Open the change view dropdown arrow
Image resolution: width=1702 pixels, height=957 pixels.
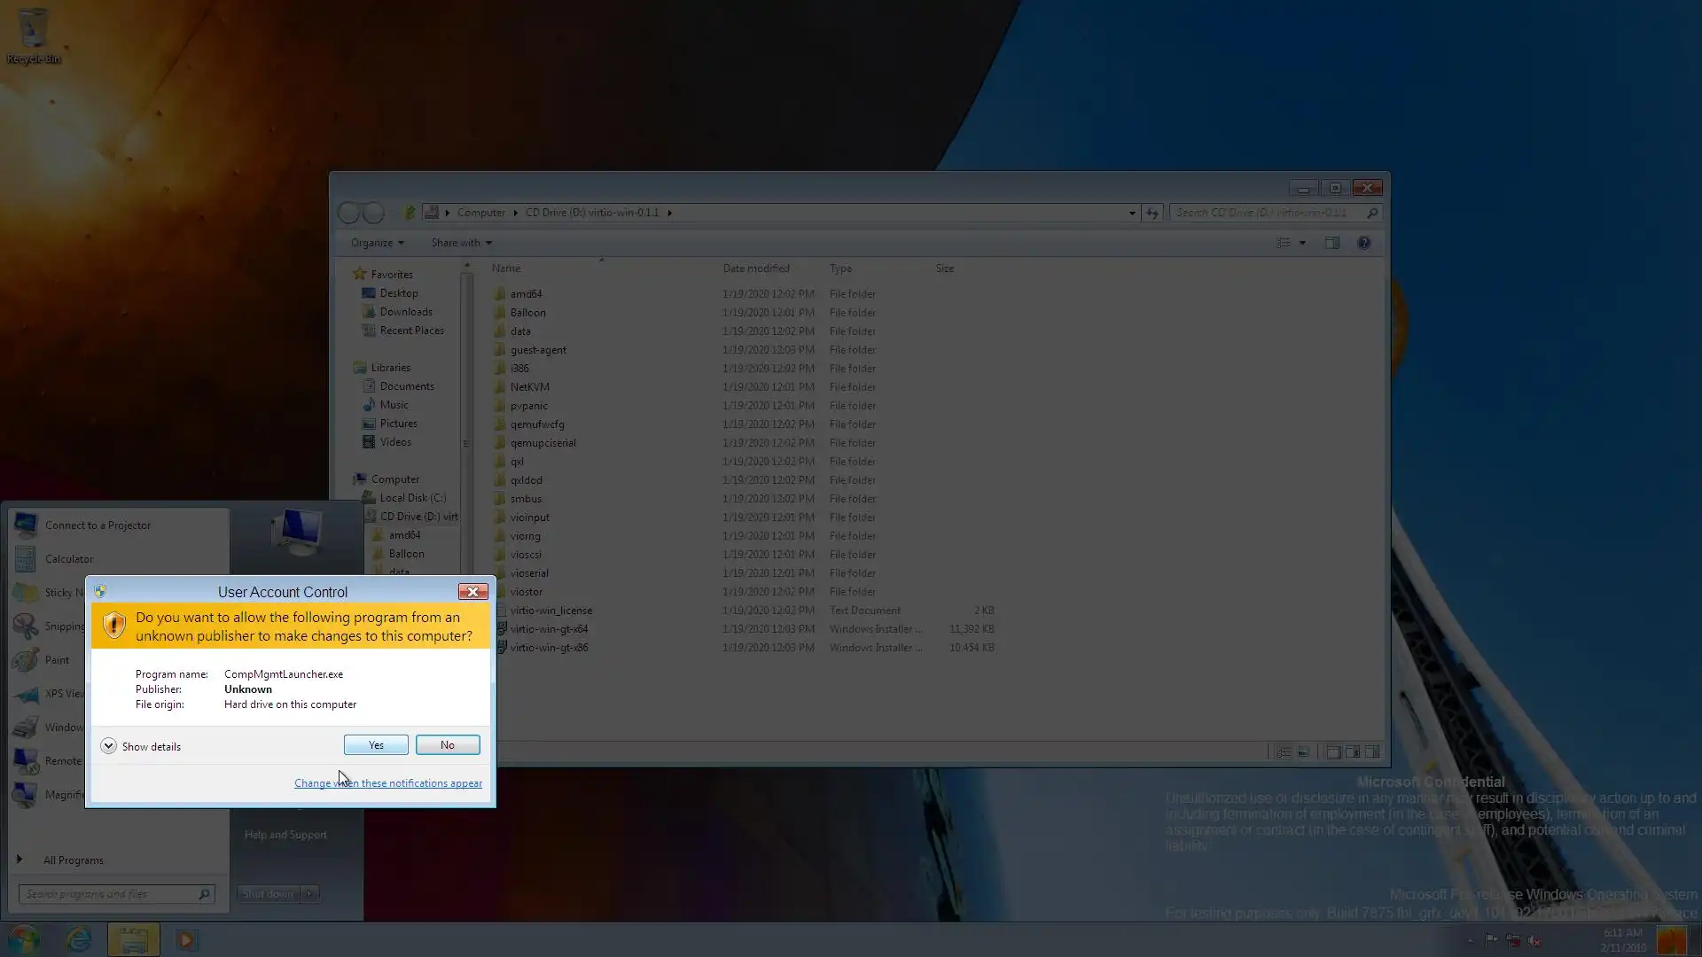pyautogui.click(x=1302, y=243)
